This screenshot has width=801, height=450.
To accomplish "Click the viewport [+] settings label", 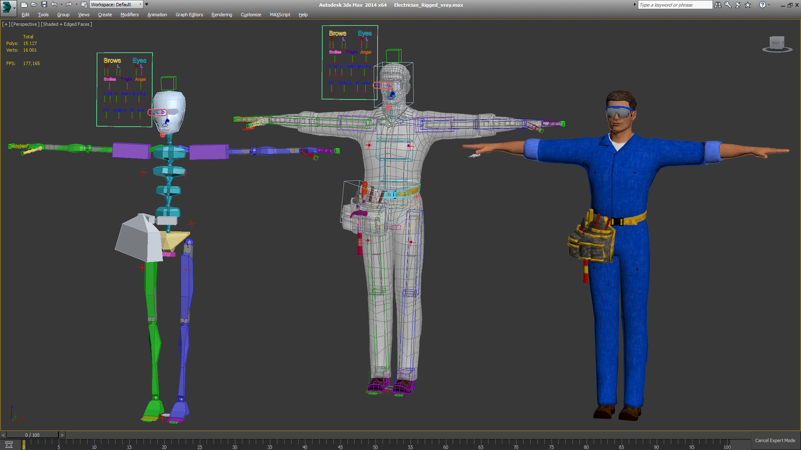I will [x=6, y=24].
